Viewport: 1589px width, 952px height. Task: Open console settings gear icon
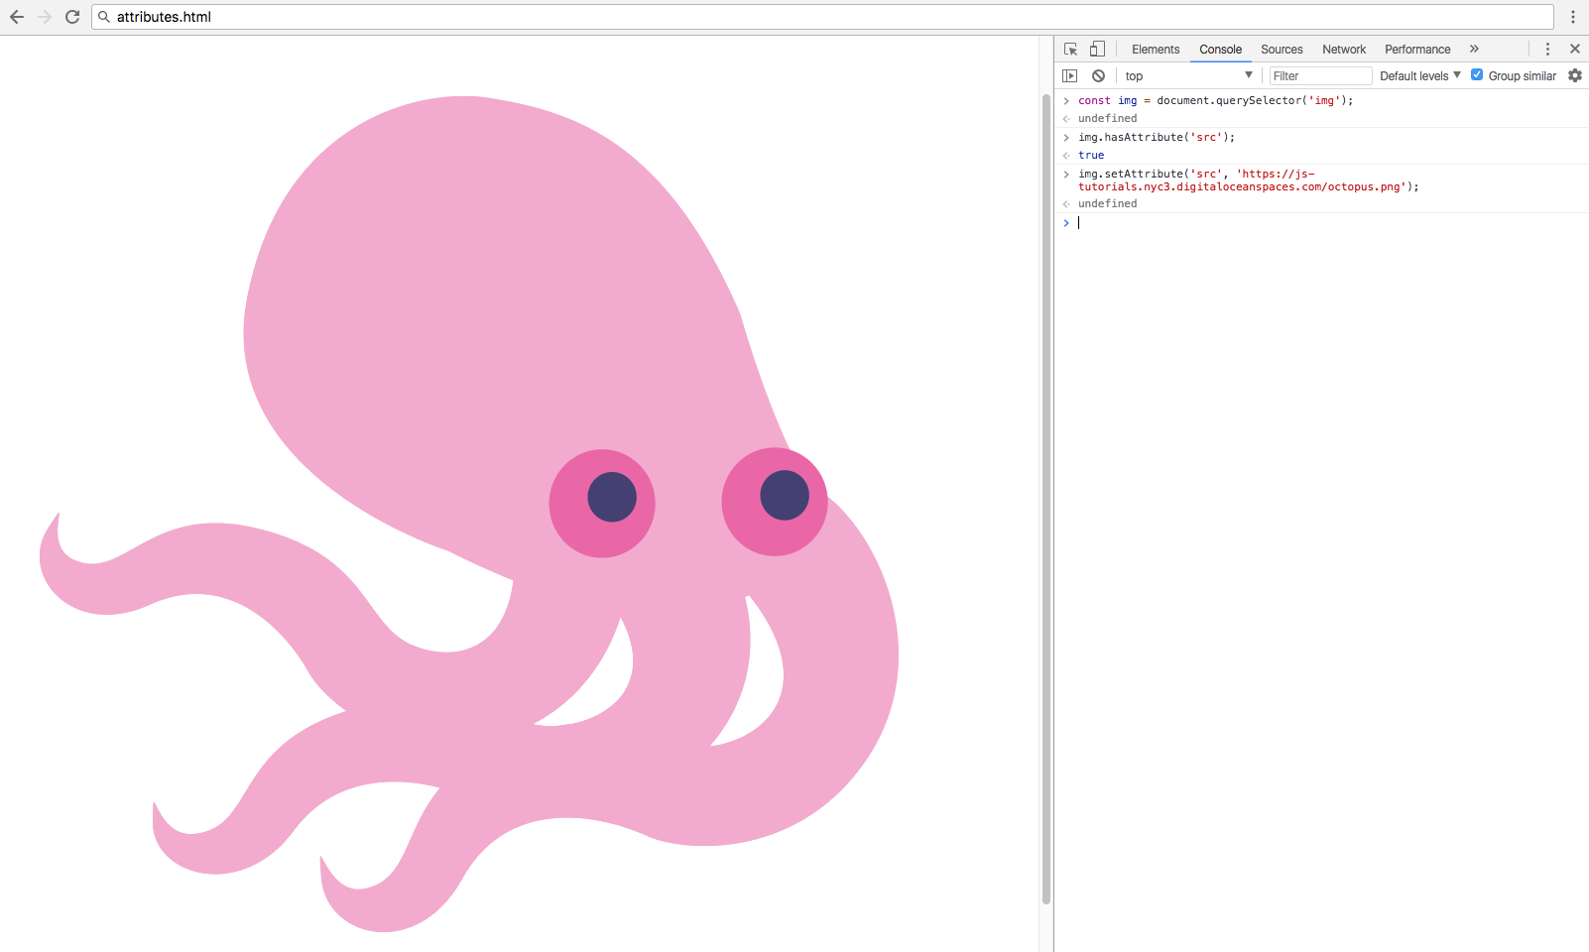pyautogui.click(x=1575, y=75)
